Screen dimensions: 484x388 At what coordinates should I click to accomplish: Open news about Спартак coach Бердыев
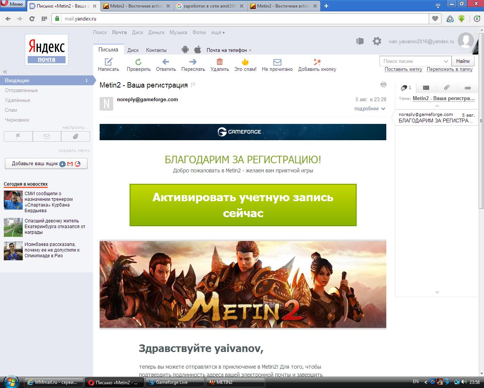(x=48, y=202)
